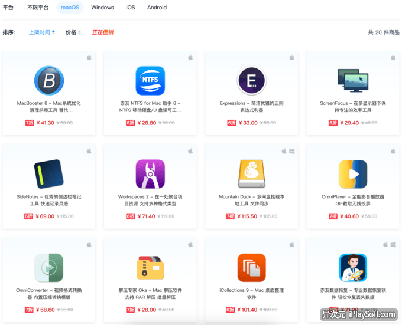Click Apple platform icon on Mountain Duck card
402x325 pixels.
284,151
